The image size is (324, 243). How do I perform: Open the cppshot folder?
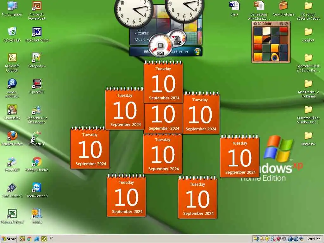pyautogui.click(x=308, y=35)
